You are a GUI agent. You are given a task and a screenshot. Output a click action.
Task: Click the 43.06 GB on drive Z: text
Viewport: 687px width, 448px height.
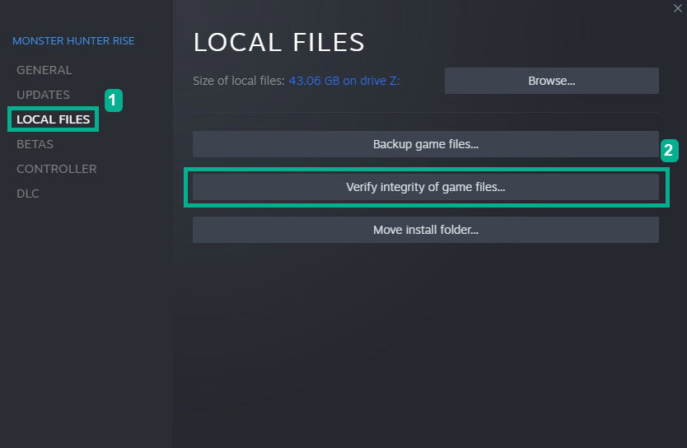pyautogui.click(x=344, y=81)
